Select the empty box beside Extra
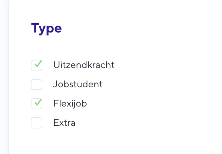The height and width of the screenshot is (154, 222). point(37,123)
